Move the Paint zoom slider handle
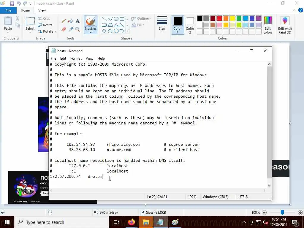This screenshot has width=304, height=228. point(282,212)
